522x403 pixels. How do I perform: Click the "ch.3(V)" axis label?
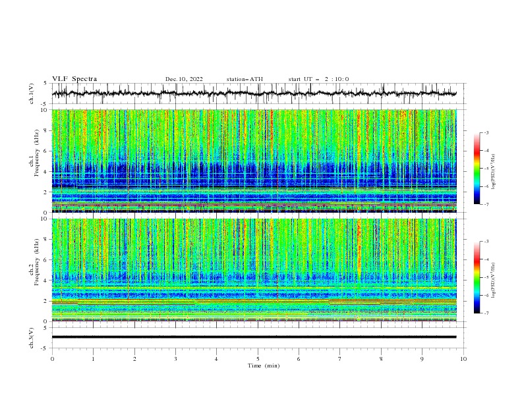tap(32, 338)
